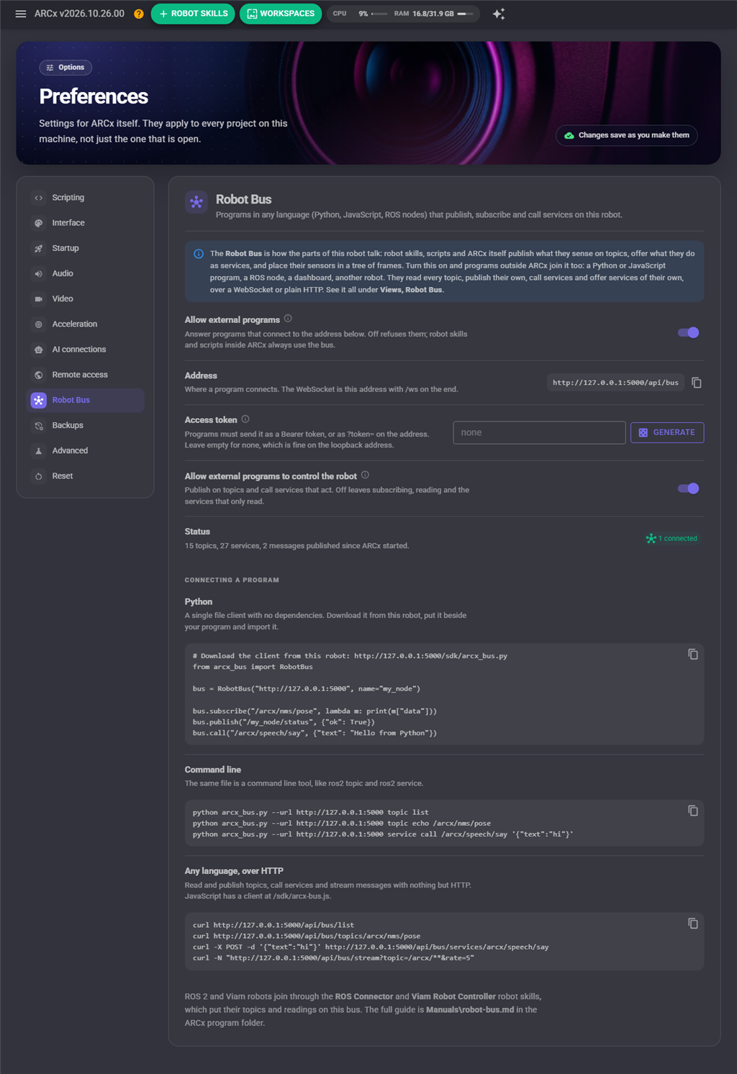Click the Options pill button
This screenshot has width=737, height=1074.
65,68
